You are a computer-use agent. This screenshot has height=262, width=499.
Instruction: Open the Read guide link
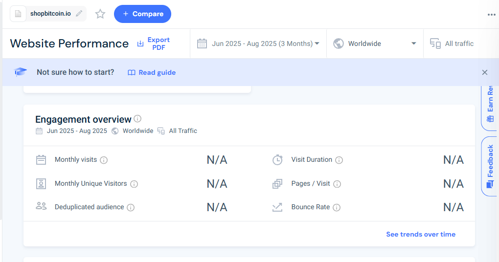152,72
